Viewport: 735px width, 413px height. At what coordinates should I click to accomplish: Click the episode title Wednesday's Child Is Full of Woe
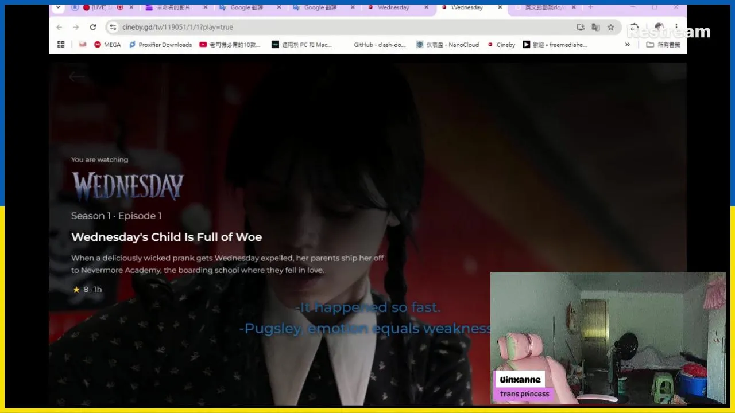coord(167,237)
